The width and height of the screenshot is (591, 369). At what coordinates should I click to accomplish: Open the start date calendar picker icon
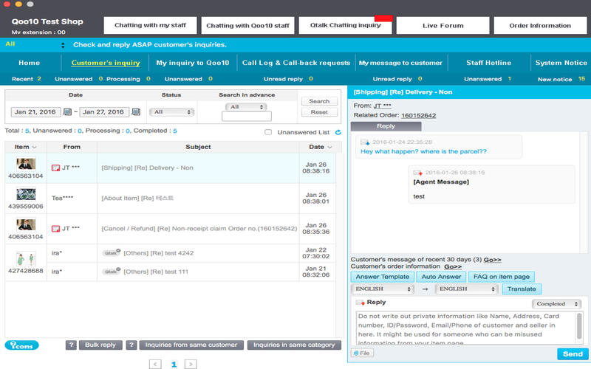pos(67,112)
